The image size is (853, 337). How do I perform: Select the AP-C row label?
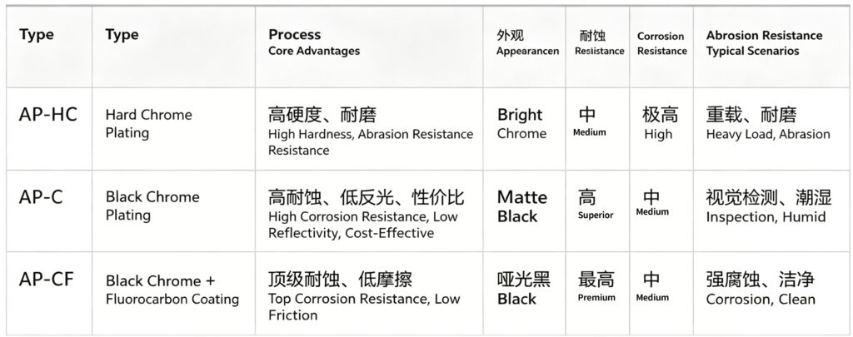(x=41, y=196)
